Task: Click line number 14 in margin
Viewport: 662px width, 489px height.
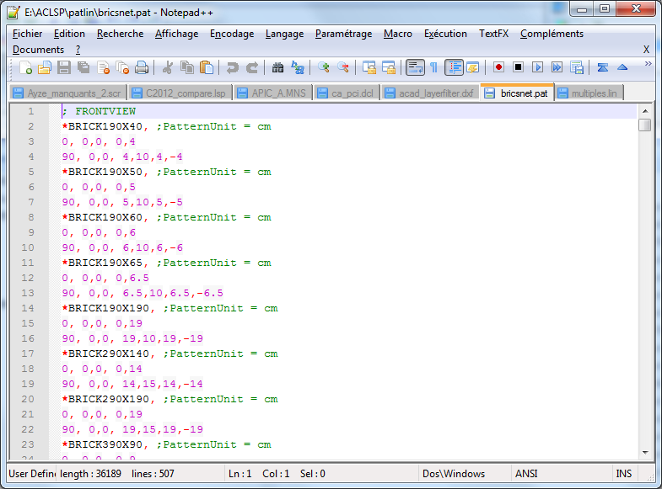Action: click(28, 308)
